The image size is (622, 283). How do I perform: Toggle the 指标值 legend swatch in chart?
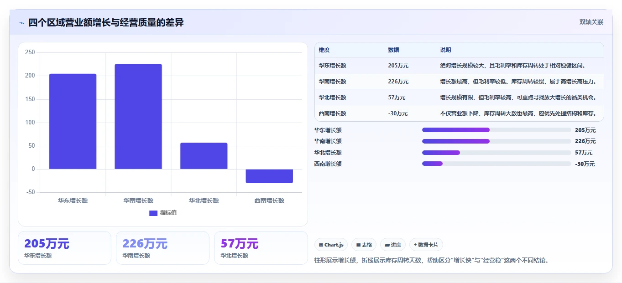pyautogui.click(x=153, y=213)
